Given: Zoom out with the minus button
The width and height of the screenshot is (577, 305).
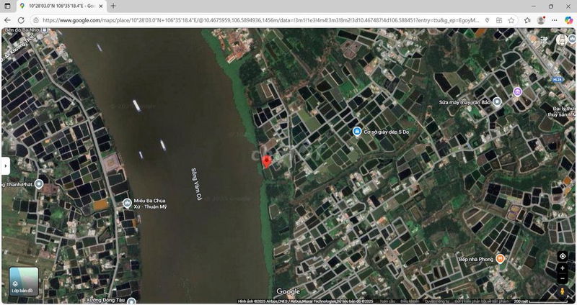Looking at the screenshot, I should (x=563, y=279).
